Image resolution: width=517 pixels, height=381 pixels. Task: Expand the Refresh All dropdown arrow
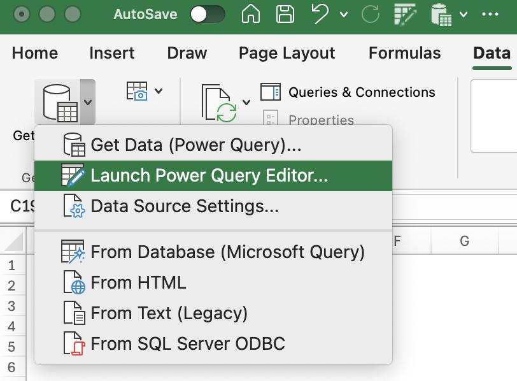coord(246,103)
